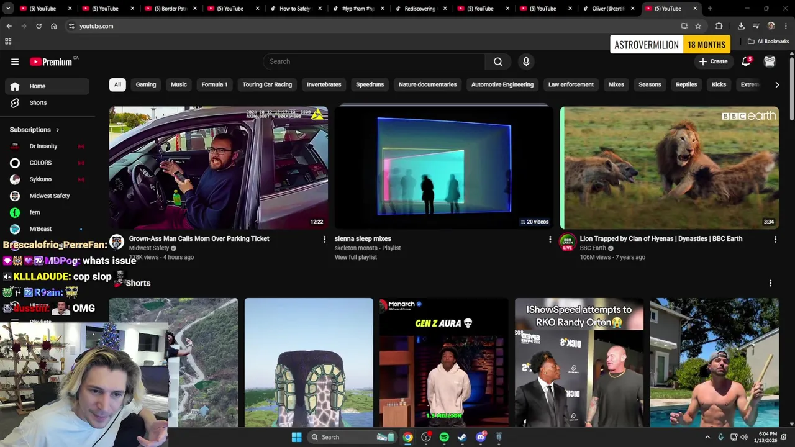This screenshot has width=795, height=447.
Task: Open Lion Trapped by Clan of Hyenas title
Action: [x=661, y=238]
